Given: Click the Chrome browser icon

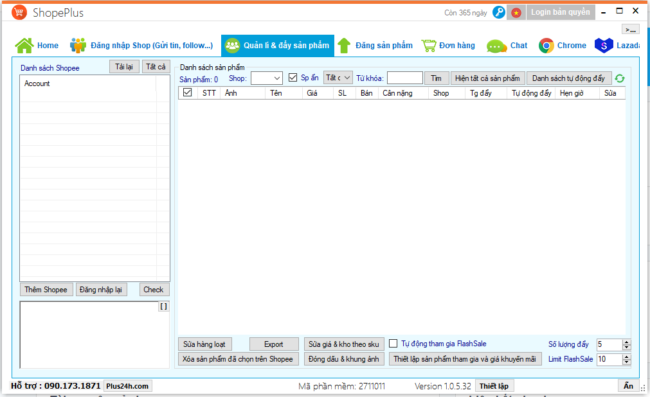Looking at the screenshot, I should point(546,46).
